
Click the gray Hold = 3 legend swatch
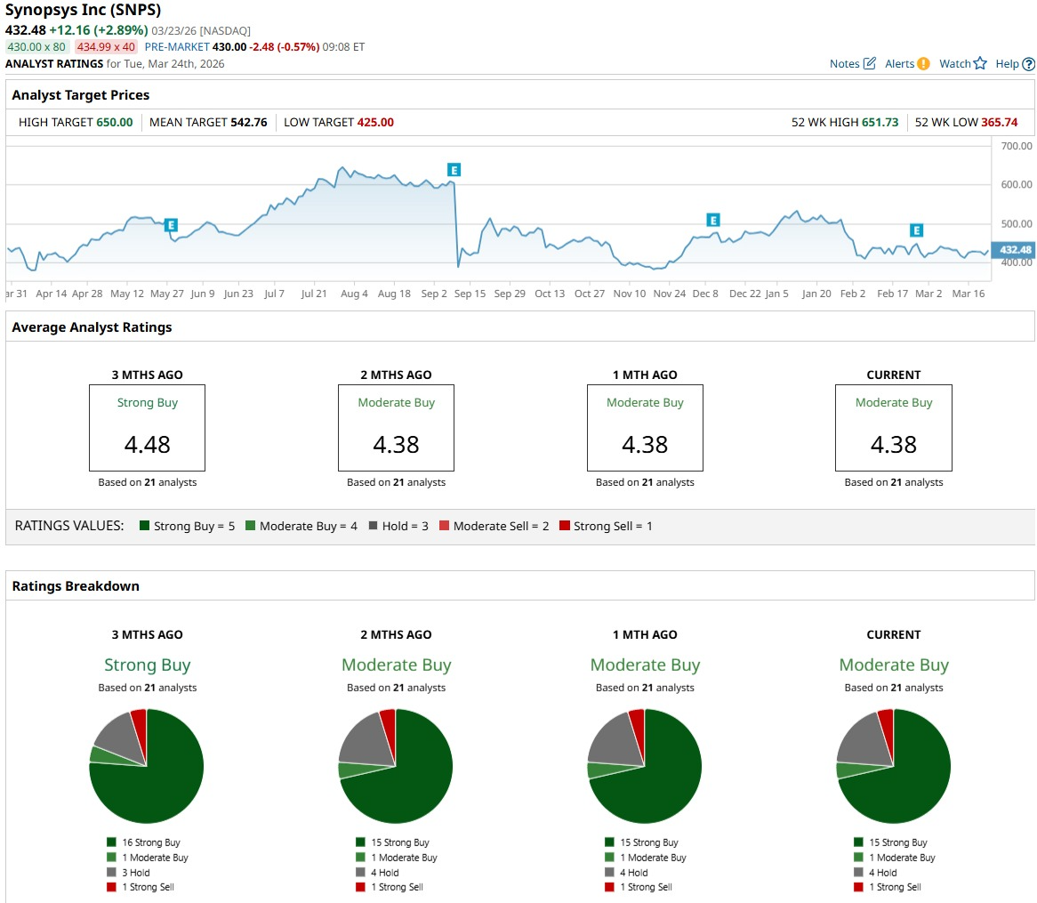(x=373, y=525)
